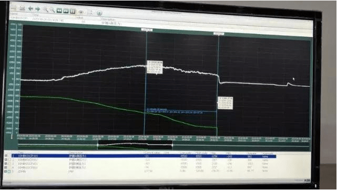Click the zoom out magnifier icon
Viewport: 337px width, 190px height.
[52, 10]
